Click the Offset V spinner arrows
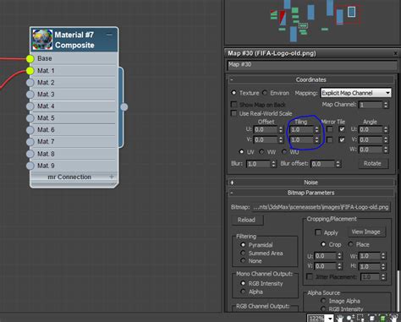The width and height of the screenshot is (401, 322). [281, 139]
